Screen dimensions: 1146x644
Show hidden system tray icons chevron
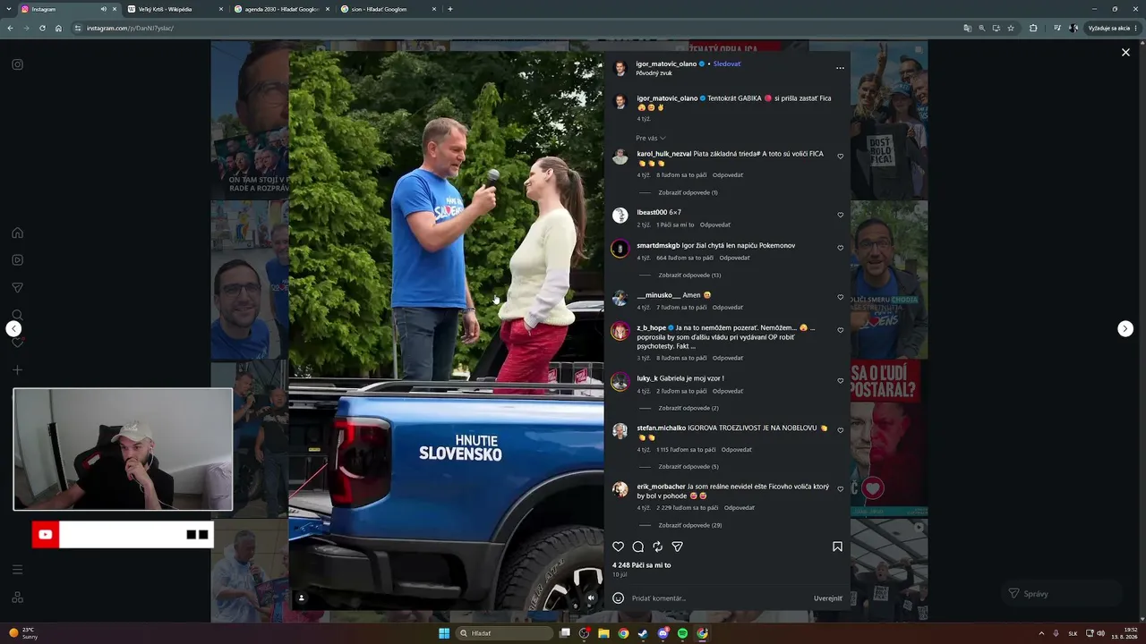[1042, 633]
